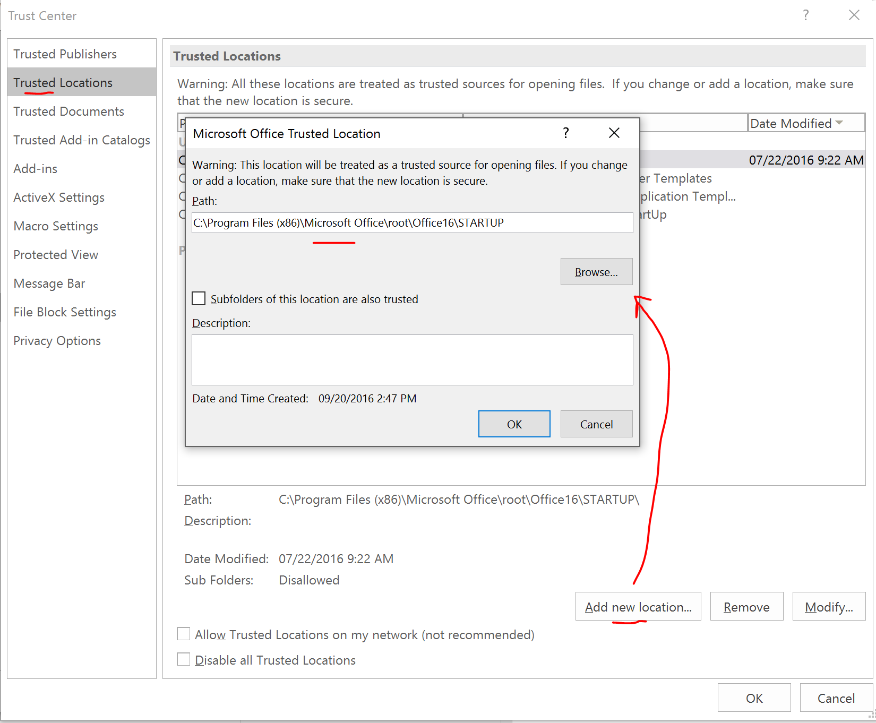Viewport: 876px width, 723px height.
Task: Open the Add-ins section
Action: (82, 169)
